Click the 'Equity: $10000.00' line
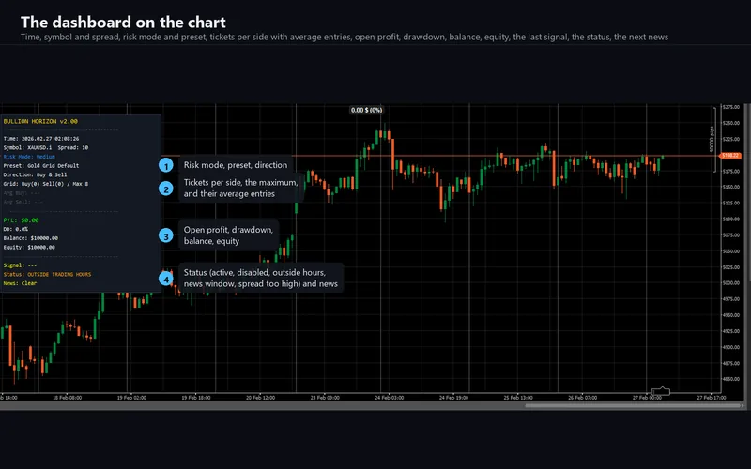 [29, 248]
